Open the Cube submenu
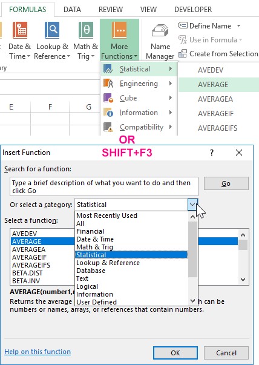259x365 pixels. tap(139, 98)
